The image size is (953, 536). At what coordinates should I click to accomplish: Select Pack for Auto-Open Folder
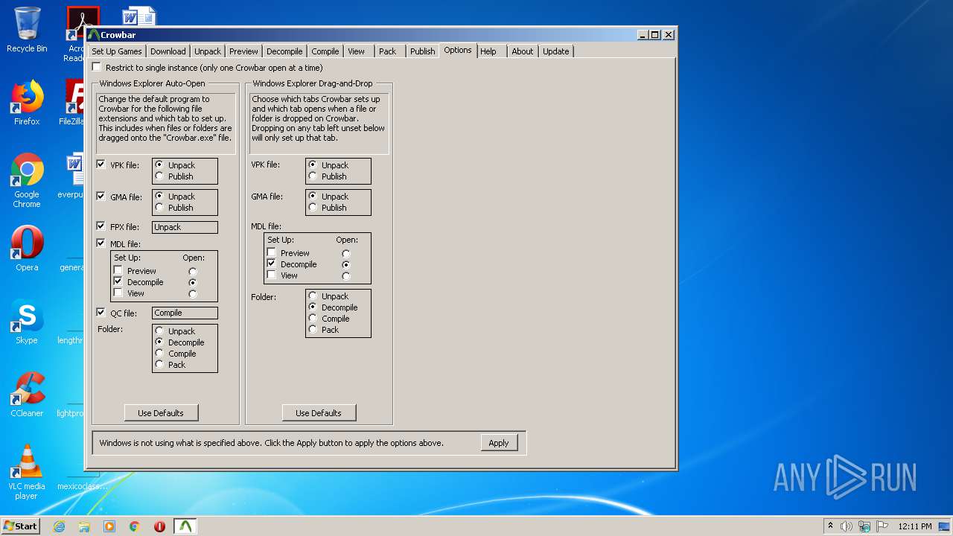[x=159, y=365]
